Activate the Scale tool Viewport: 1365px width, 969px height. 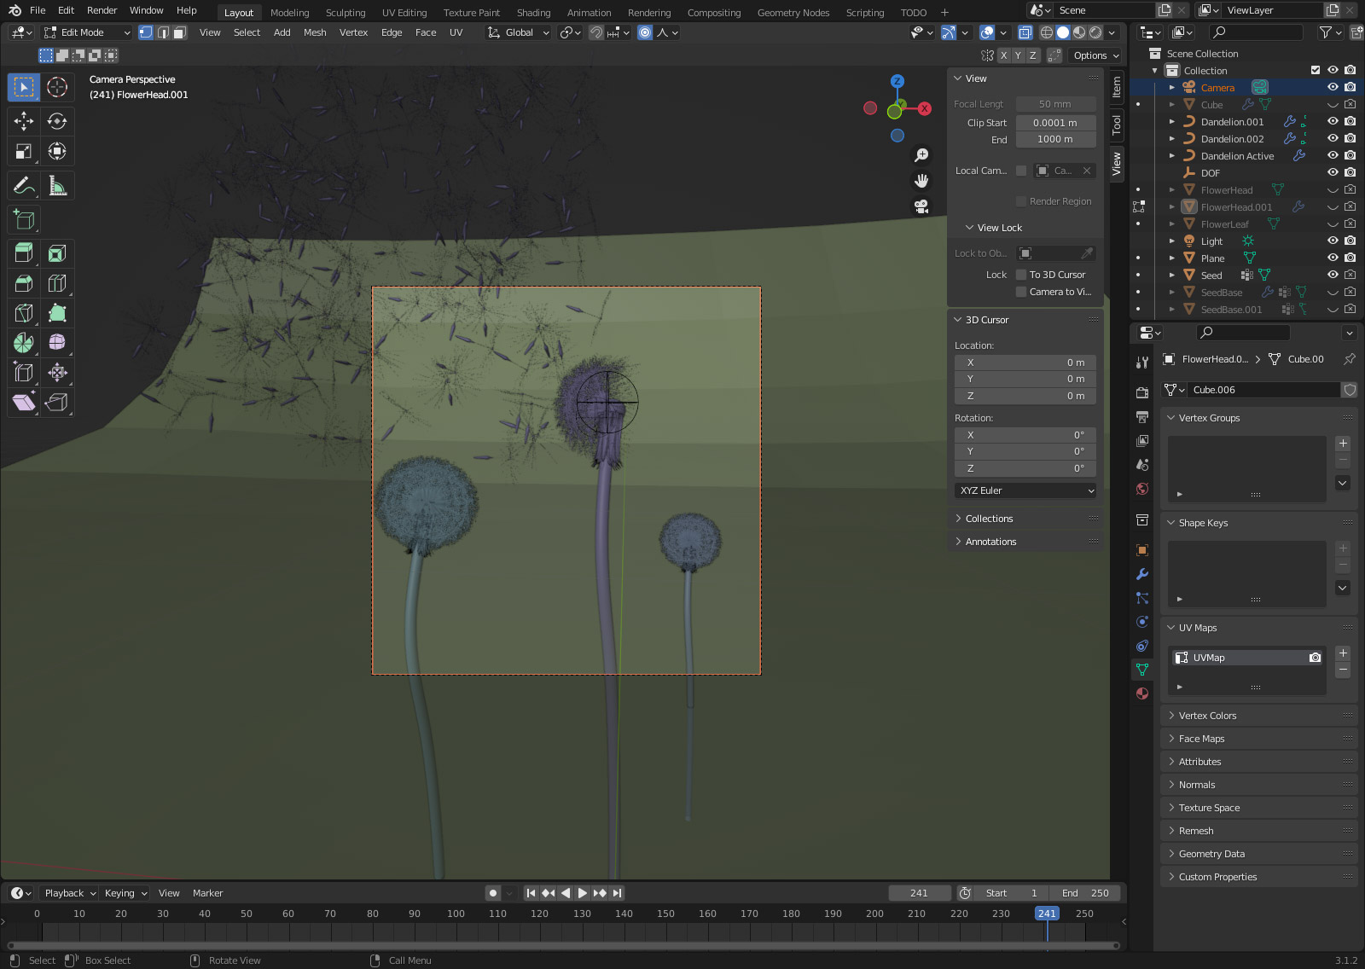24,152
